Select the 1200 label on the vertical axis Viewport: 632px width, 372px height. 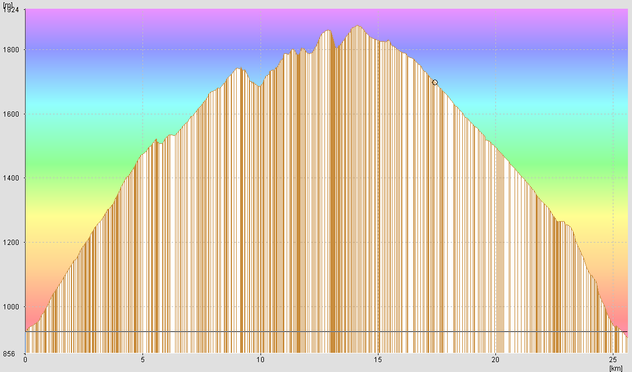[12, 243]
